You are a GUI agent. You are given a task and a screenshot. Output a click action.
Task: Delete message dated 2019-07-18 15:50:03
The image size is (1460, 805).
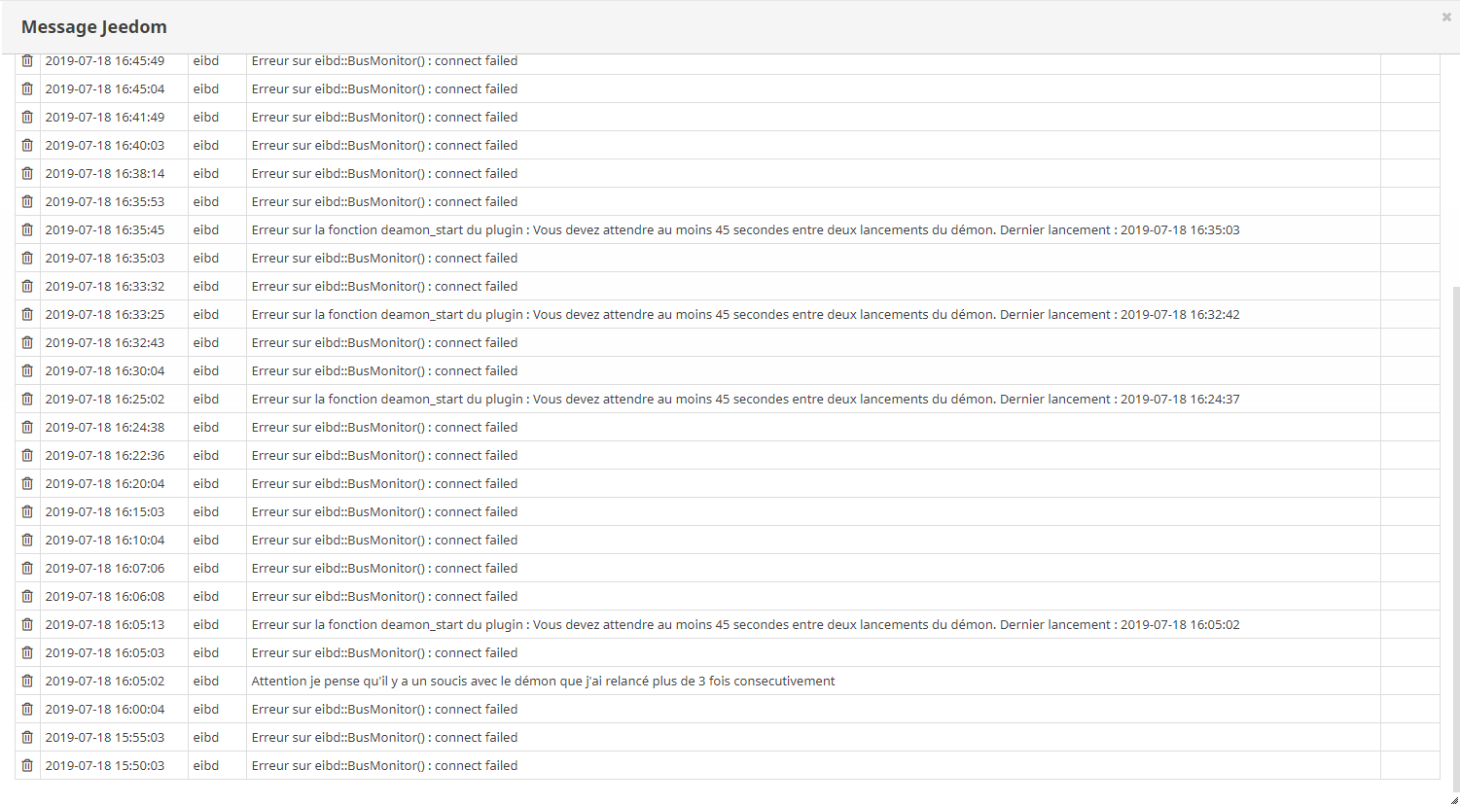(27, 765)
